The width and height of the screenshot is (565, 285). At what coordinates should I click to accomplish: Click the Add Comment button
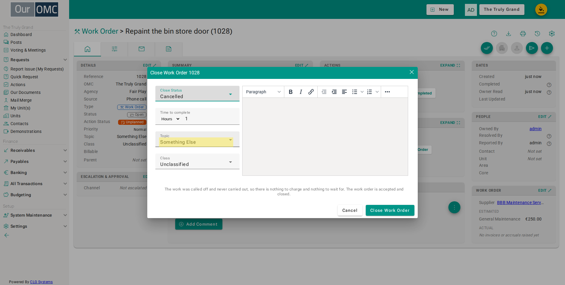[199, 224]
